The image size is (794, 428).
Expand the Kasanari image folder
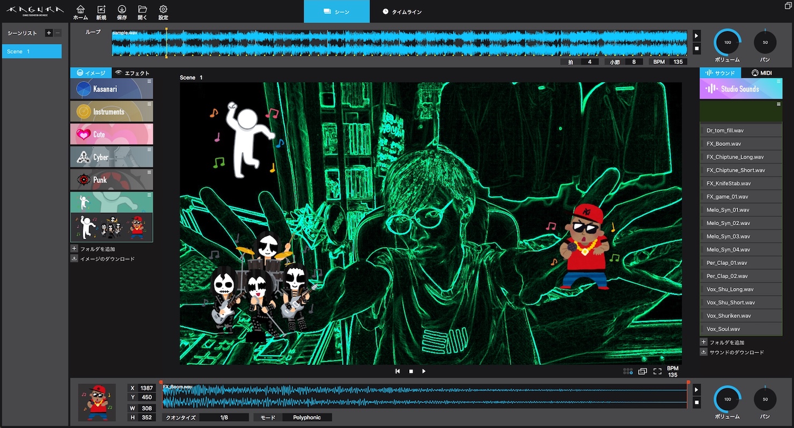(112, 89)
